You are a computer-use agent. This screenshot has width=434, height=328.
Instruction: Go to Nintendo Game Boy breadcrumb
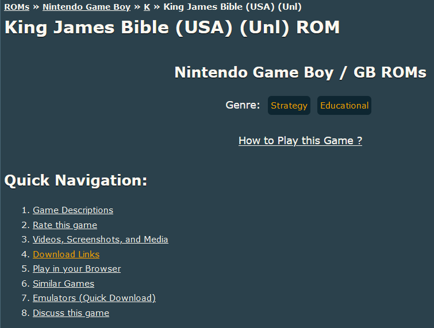[x=86, y=7]
